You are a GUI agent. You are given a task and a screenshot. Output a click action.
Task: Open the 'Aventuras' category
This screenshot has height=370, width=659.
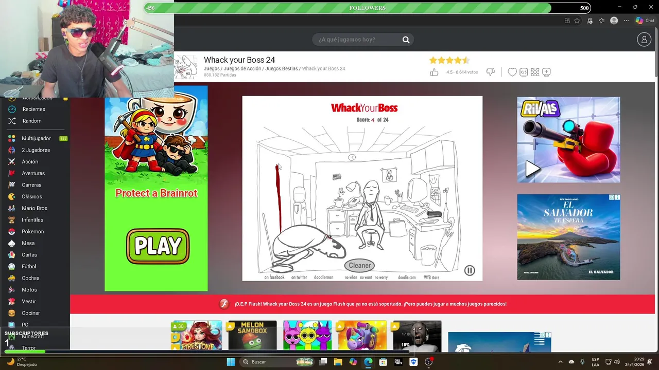[x=33, y=173]
